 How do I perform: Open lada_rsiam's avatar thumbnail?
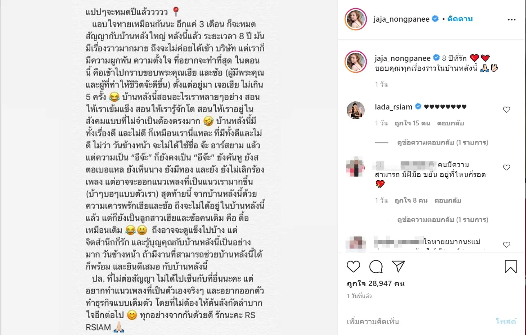[355, 110]
